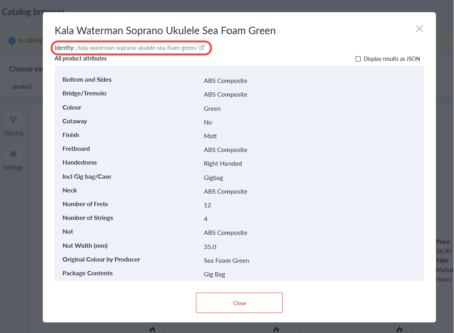Enable Display results as JSON checkbox
Image resolution: width=454 pixels, height=333 pixels.
pos(358,59)
